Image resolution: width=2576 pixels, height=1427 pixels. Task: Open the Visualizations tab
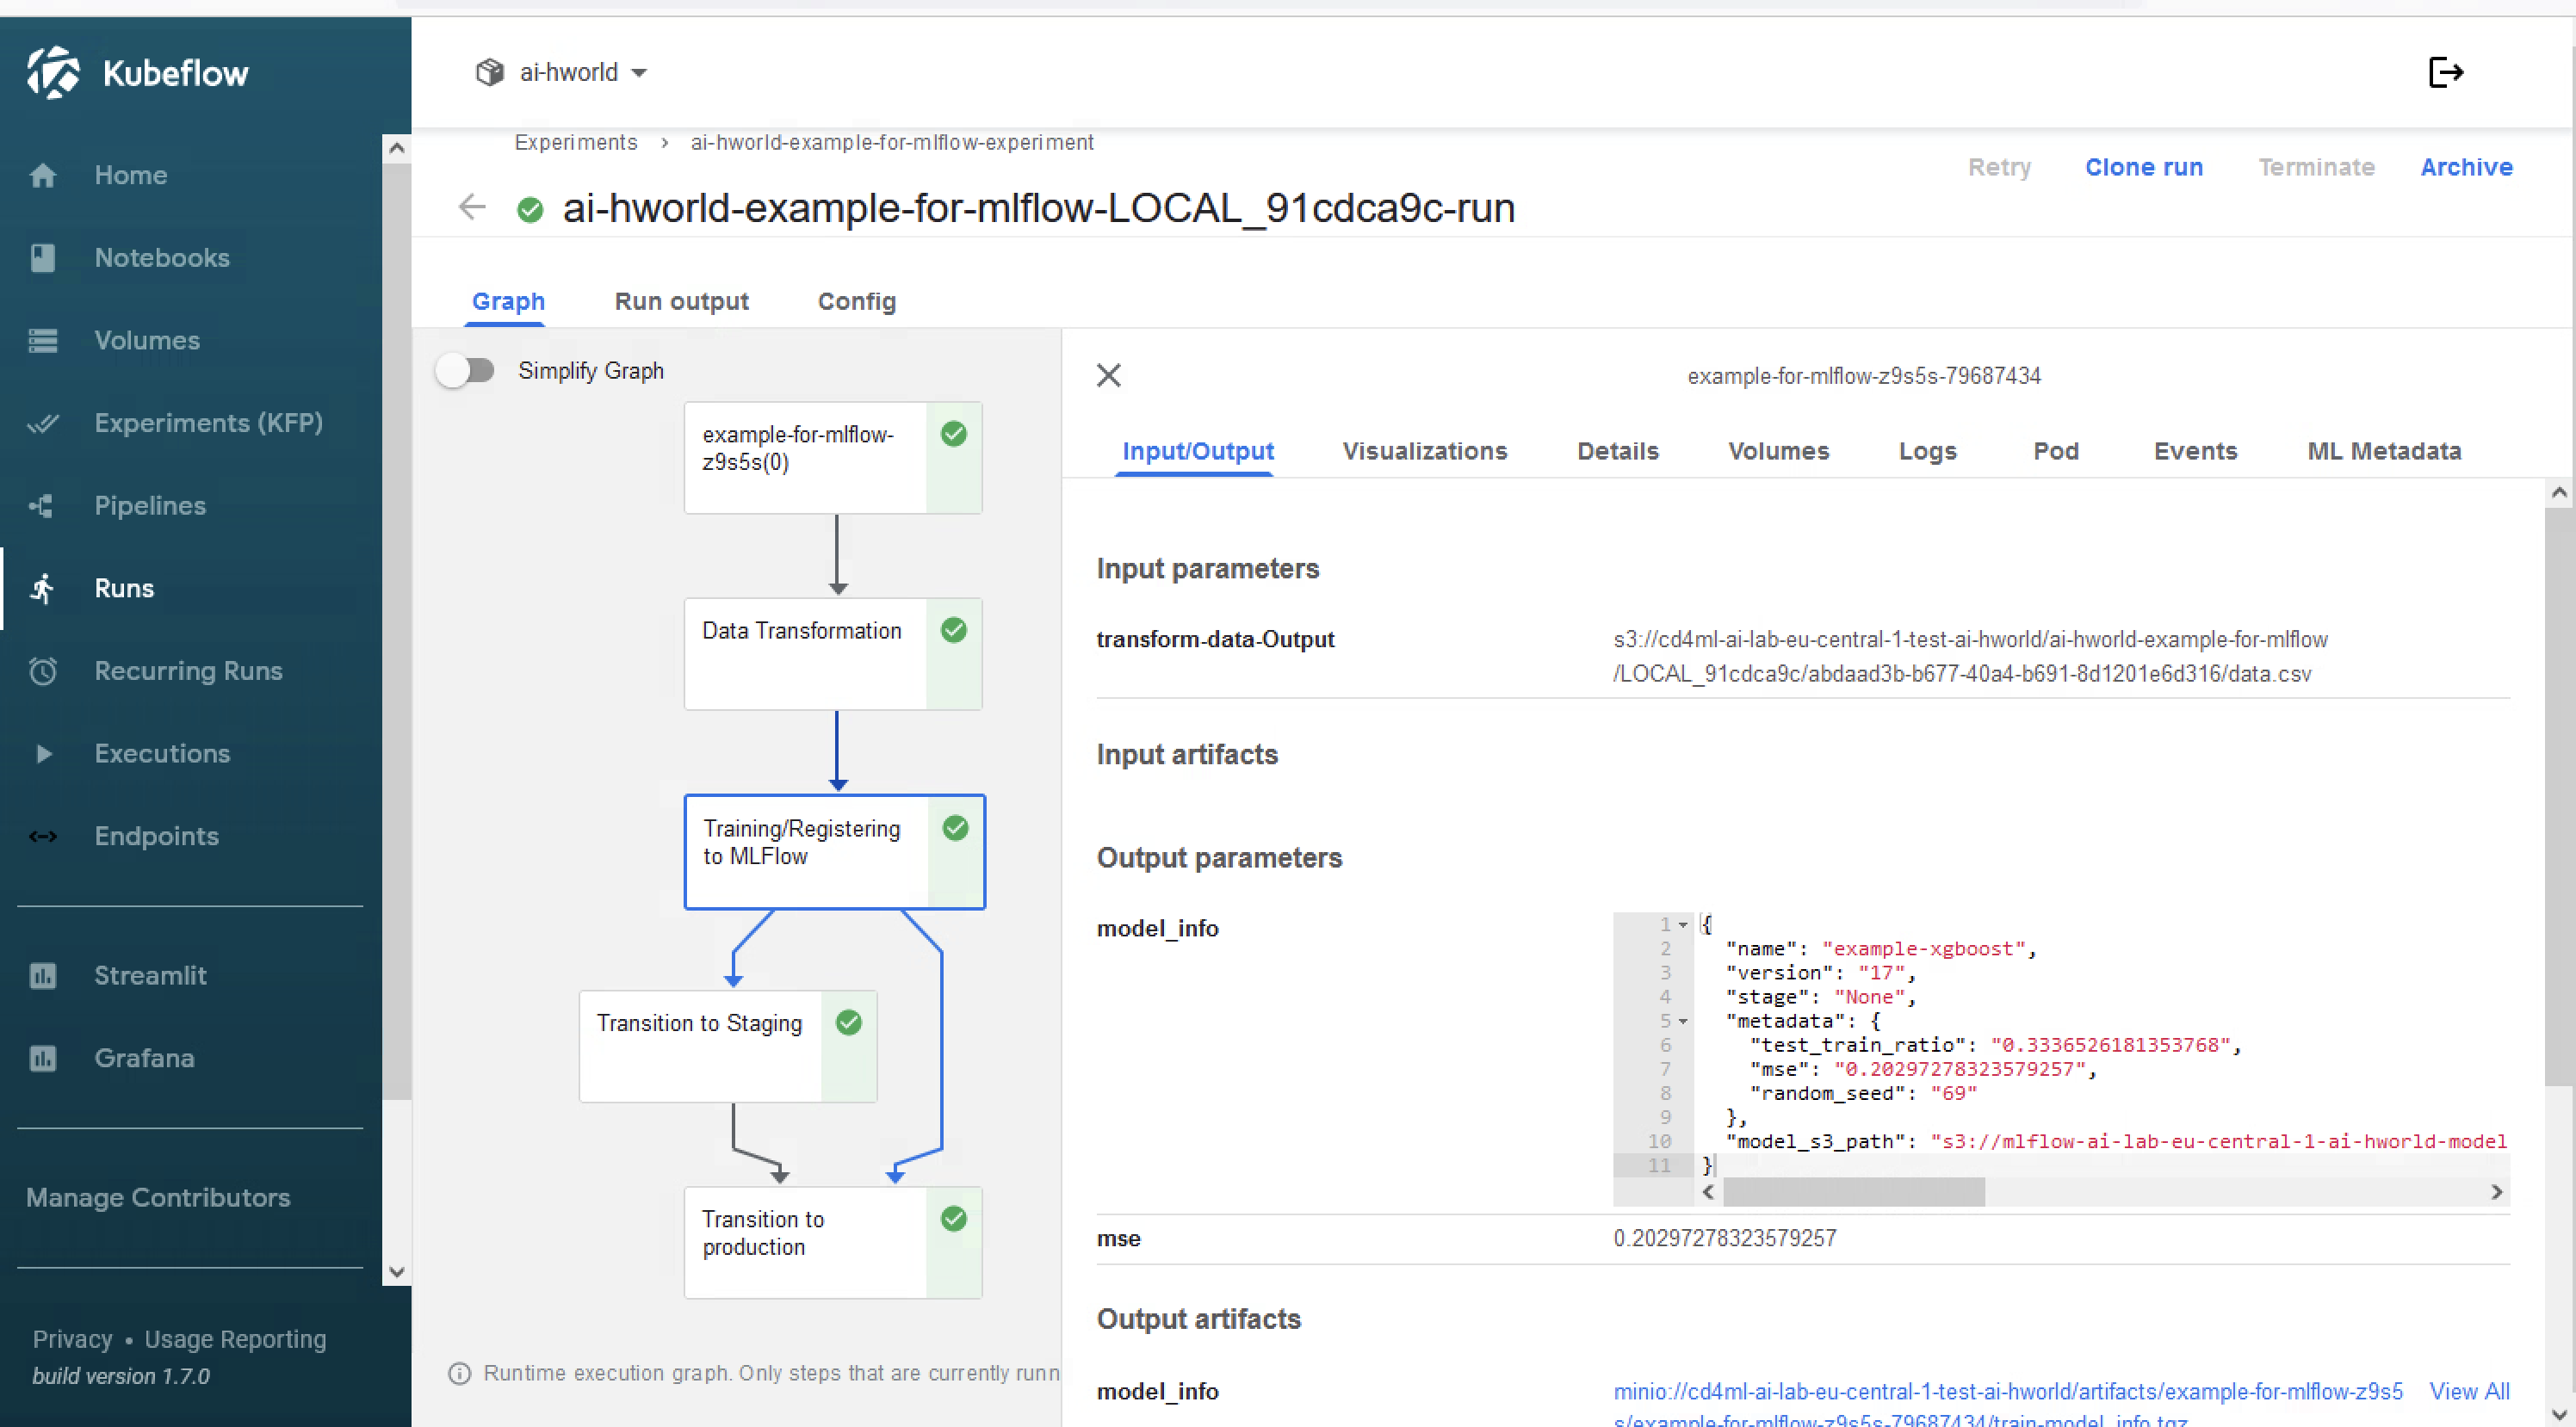[x=1424, y=451]
